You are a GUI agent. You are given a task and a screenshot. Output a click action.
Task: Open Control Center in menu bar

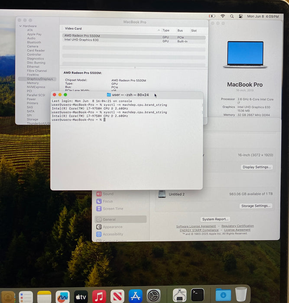(240, 16)
